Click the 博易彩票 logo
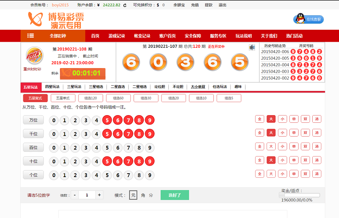 click(x=56, y=20)
